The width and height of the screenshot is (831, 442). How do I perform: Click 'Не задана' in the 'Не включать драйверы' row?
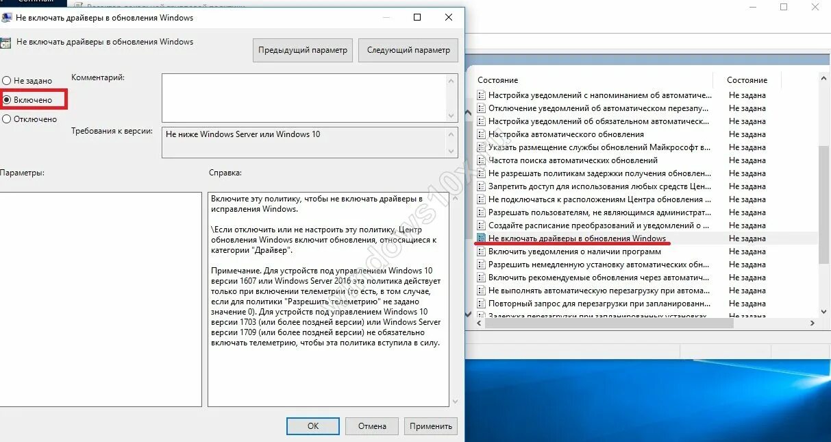pyautogui.click(x=747, y=238)
